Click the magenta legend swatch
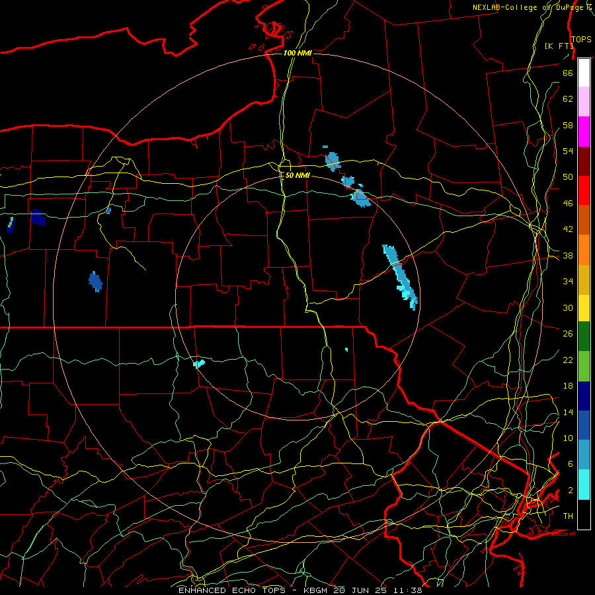This screenshot has width=595, height=595. pyautogui.click(x=584, y=132)
